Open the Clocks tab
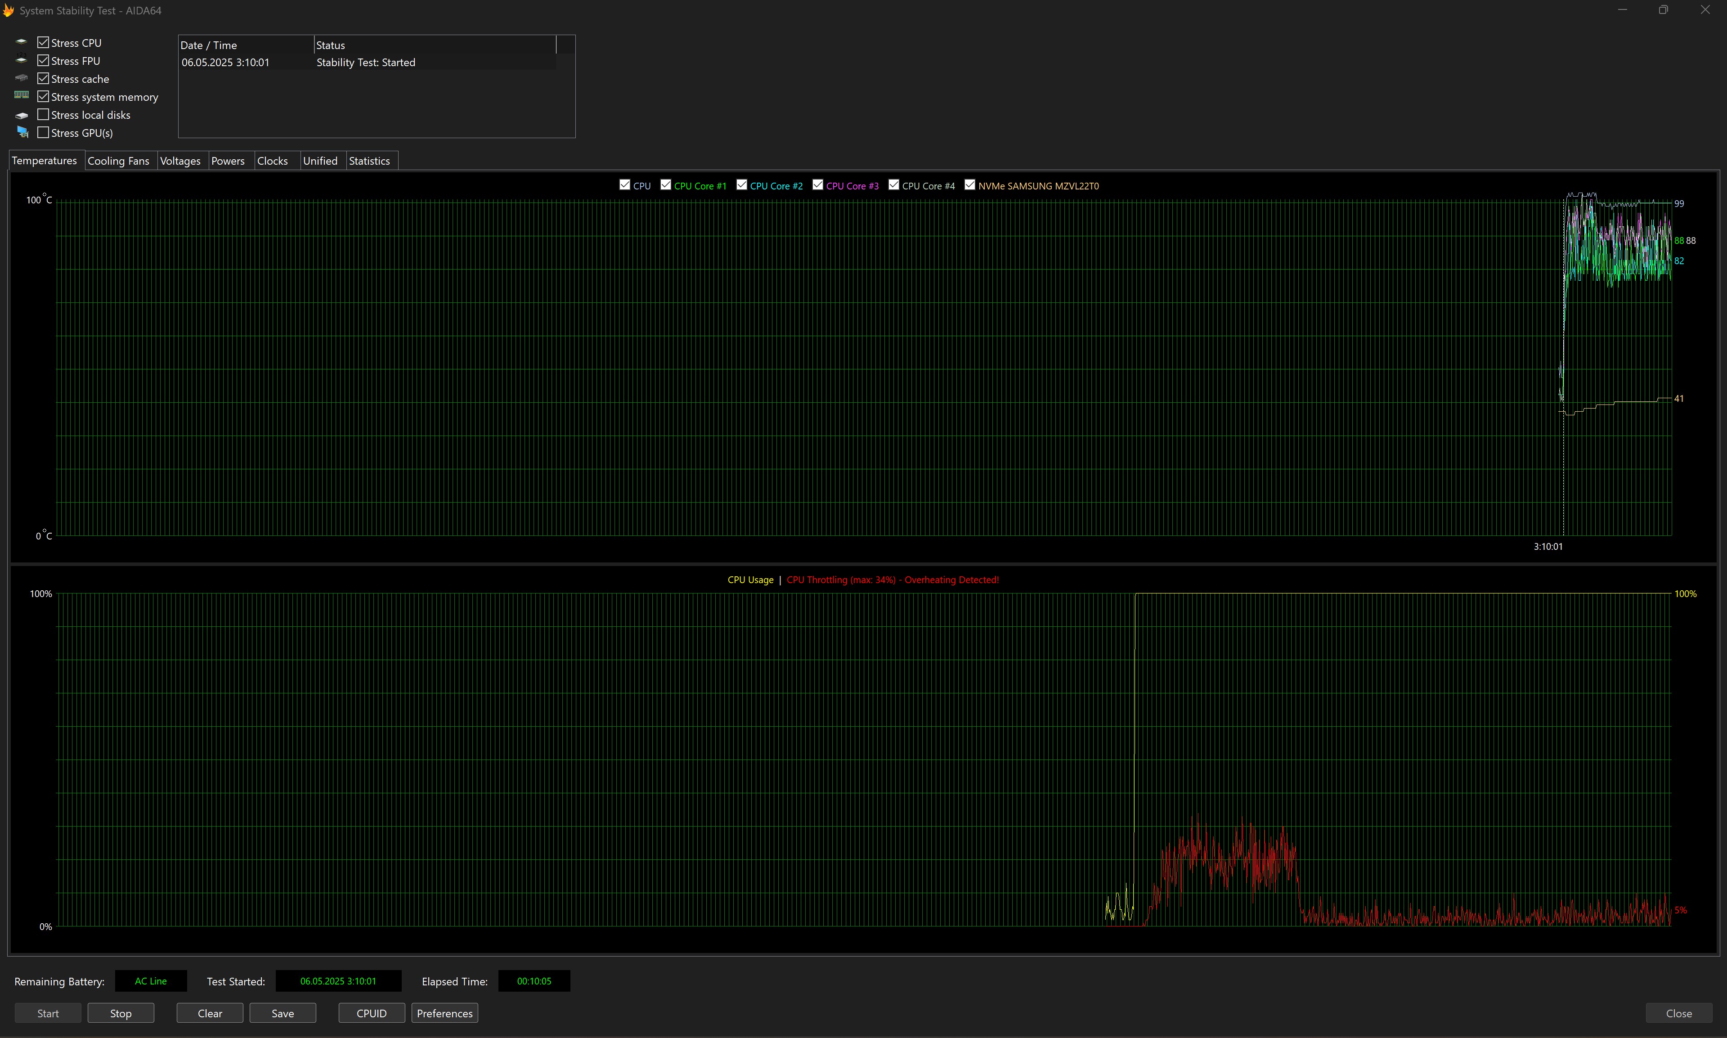This screenshot has width=1727, height=1038. [x=272, y=161]
